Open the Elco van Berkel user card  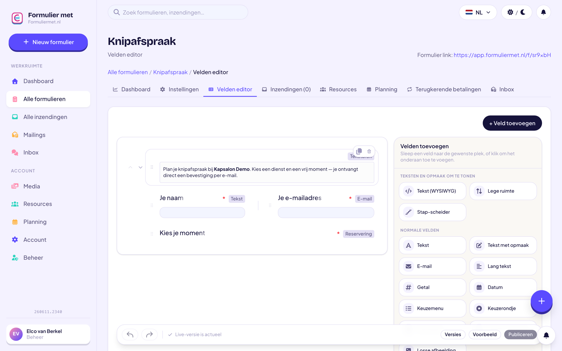tap(48, 334)
